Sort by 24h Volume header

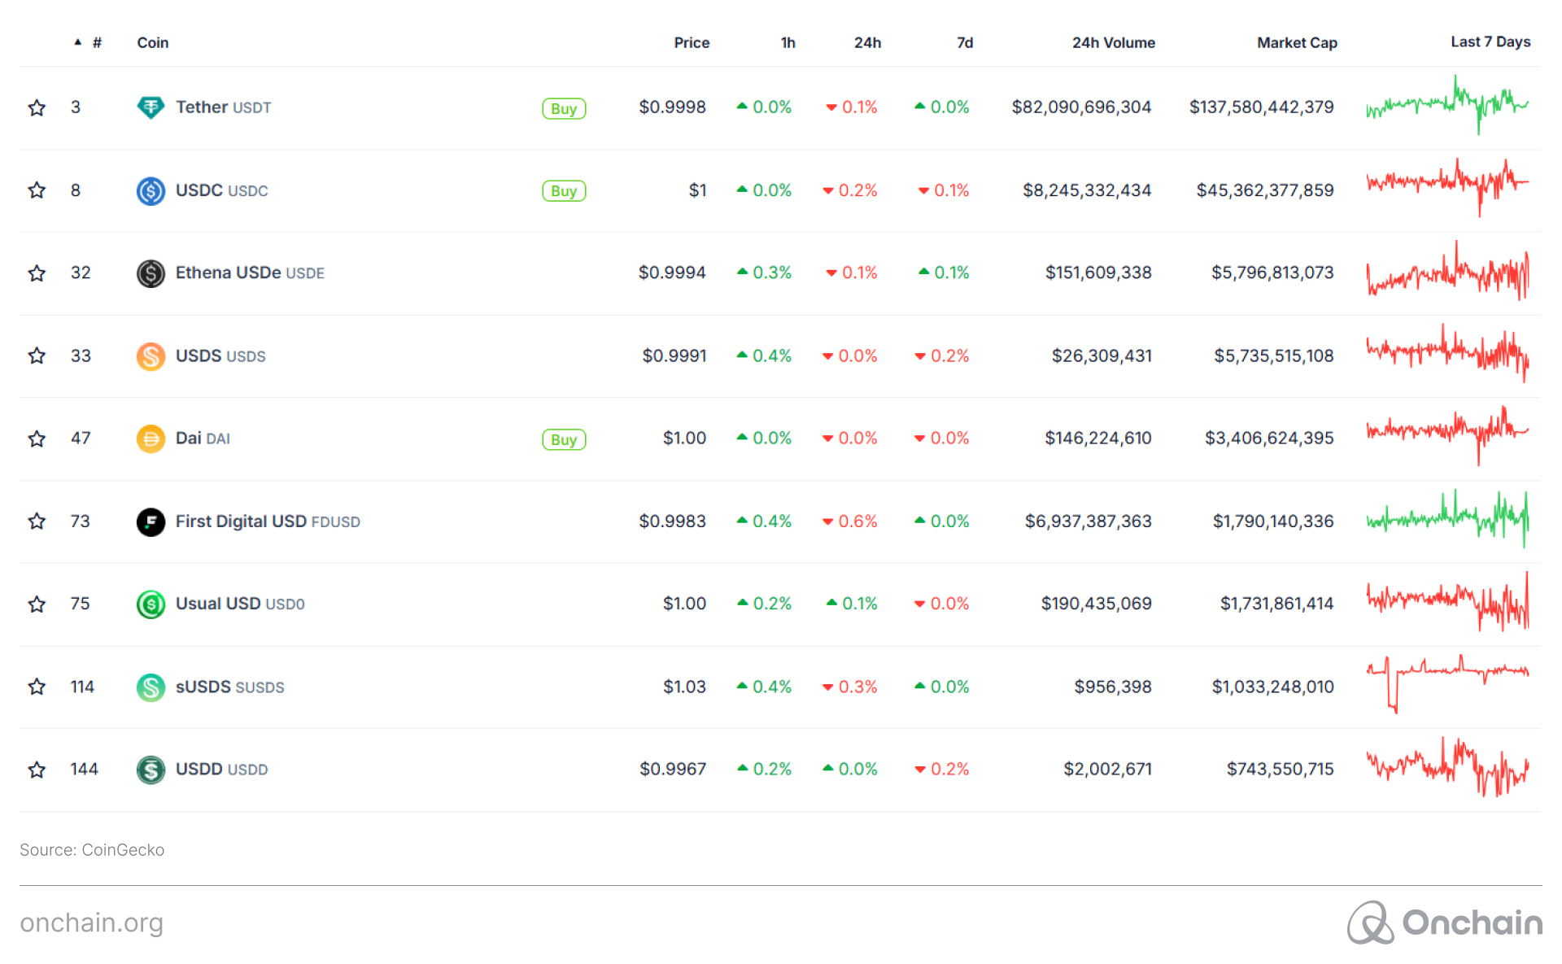coord(1114,42)
